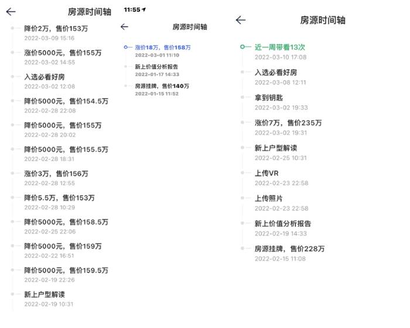Click timestamp 2022-03-01 11:10
This screenshot has height=328, width=410.
coord(157,55)
